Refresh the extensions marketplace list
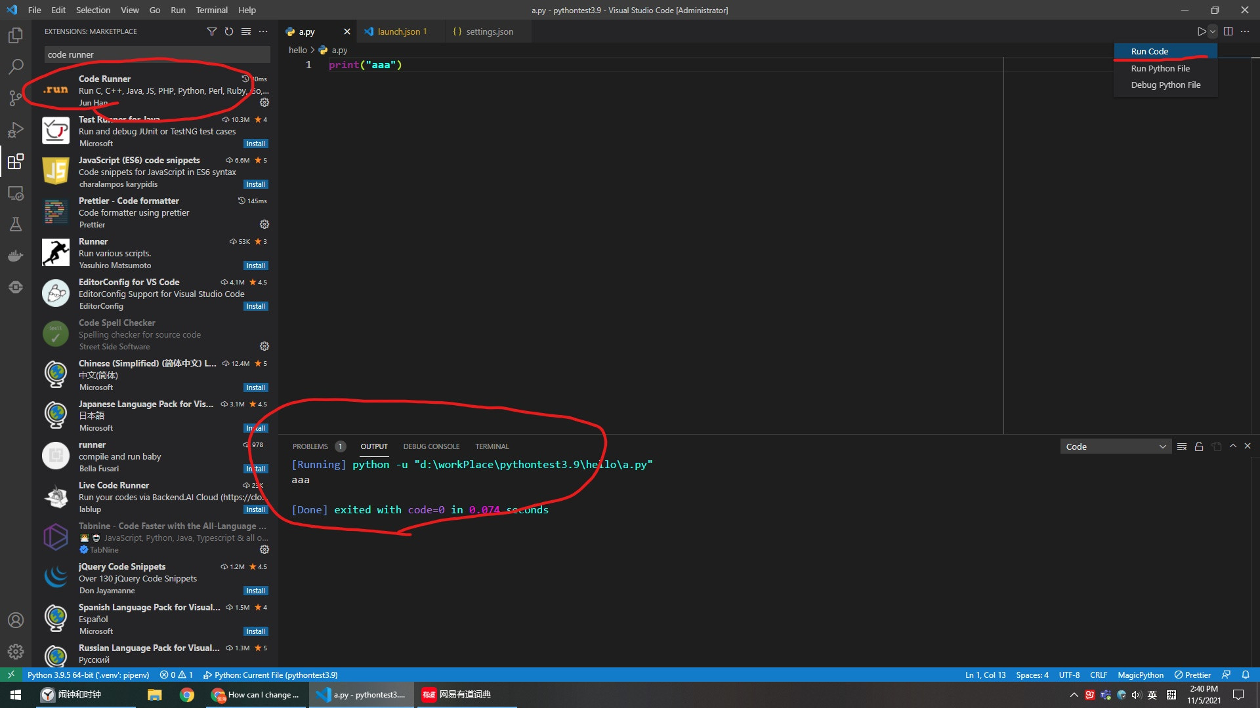The height and width of the screenshot is (708, 1260). pos(228,31)
